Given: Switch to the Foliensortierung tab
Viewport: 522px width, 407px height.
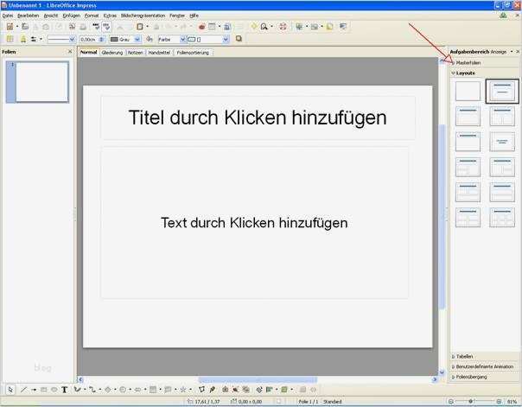Looking at the screenshot, I should click(193, 53).
